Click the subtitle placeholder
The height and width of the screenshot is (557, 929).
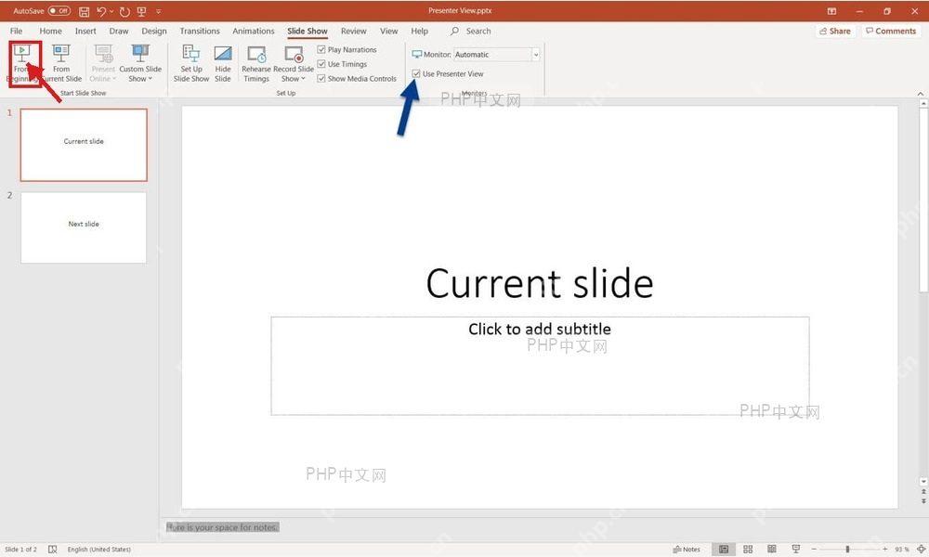[x=540, y=366]
